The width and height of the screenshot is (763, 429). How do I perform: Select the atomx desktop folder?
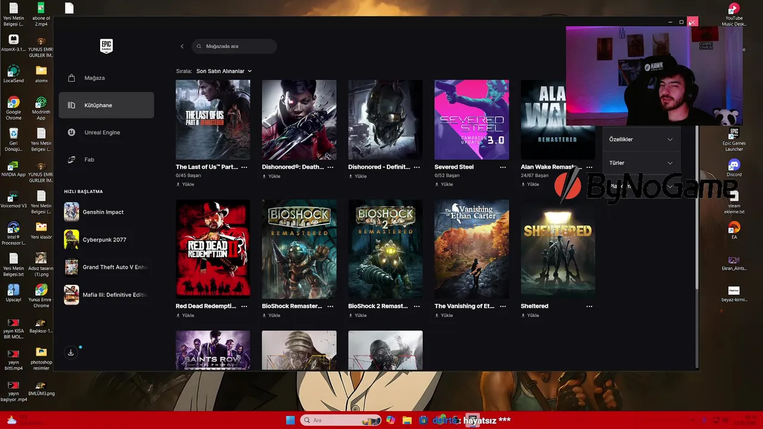coord(41,74)
